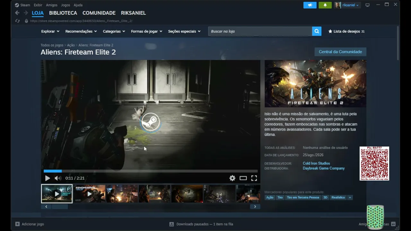411x231 pixels.
Task: Select the third media thumbnail
Action: tap(122, 194)
